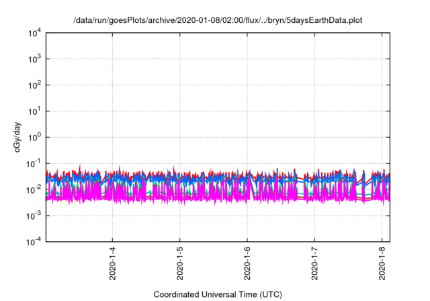Click the 10^0 y-axis tick label
430x301 pixels.
click(x=34, y=137)
